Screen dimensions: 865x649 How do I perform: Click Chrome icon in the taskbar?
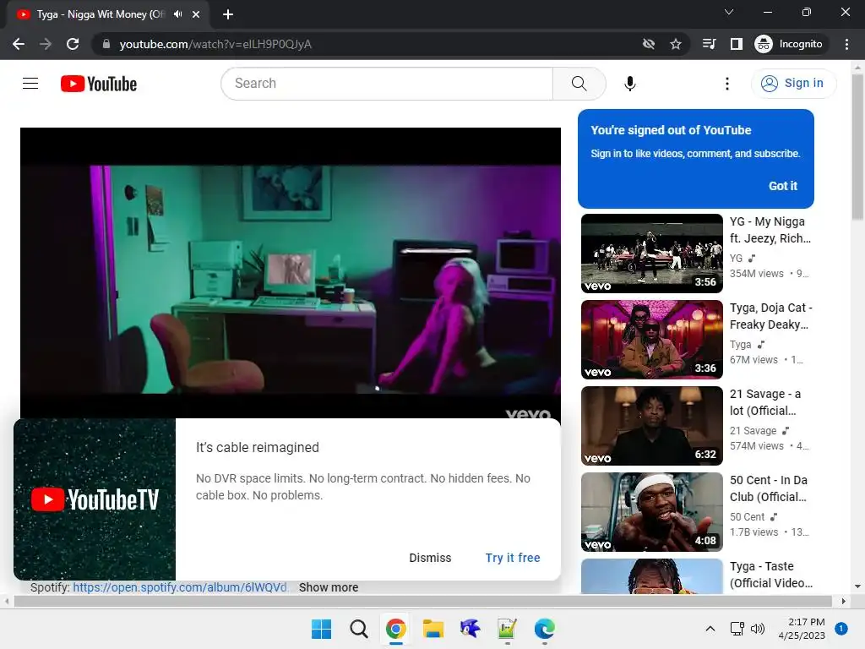point(395,629)
